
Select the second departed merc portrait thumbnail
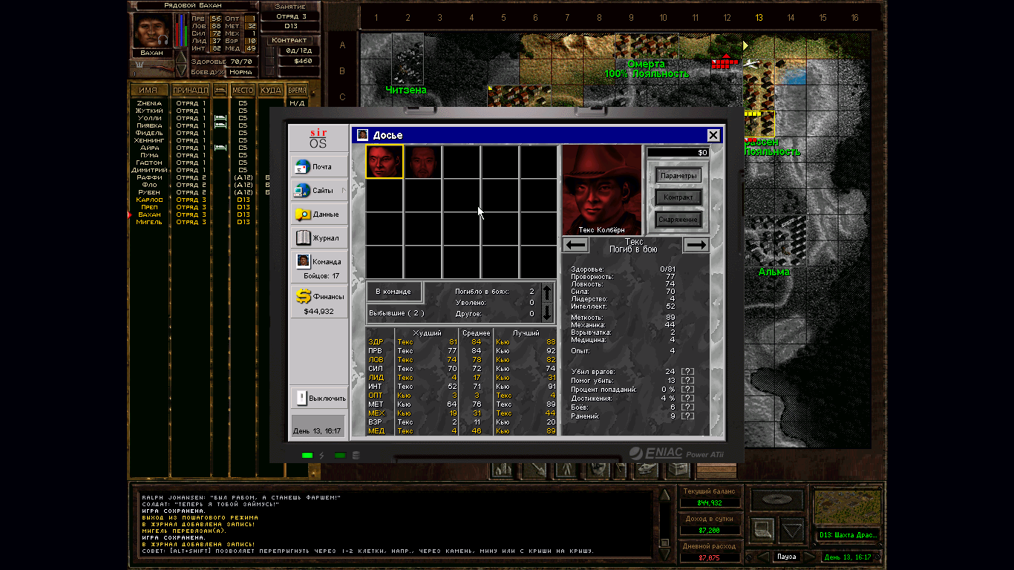pos(423,162)
